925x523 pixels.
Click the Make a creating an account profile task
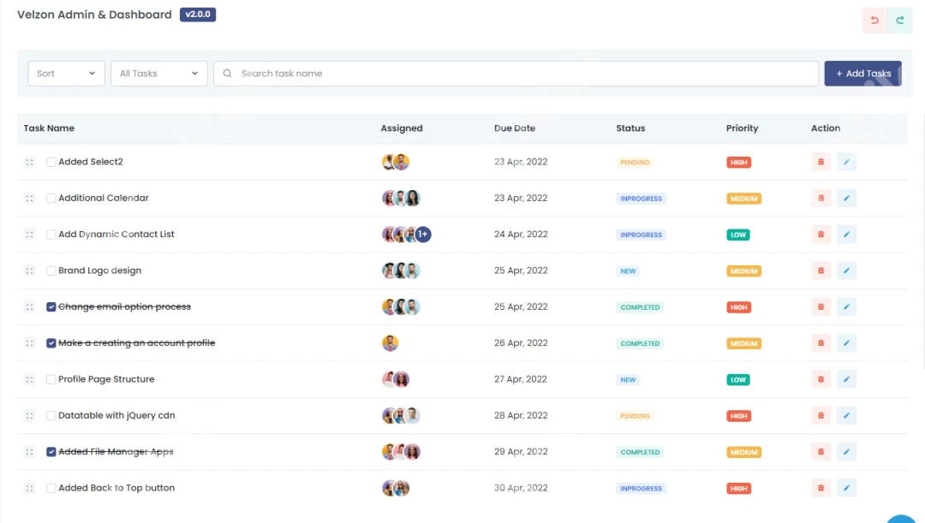(136, 343)
